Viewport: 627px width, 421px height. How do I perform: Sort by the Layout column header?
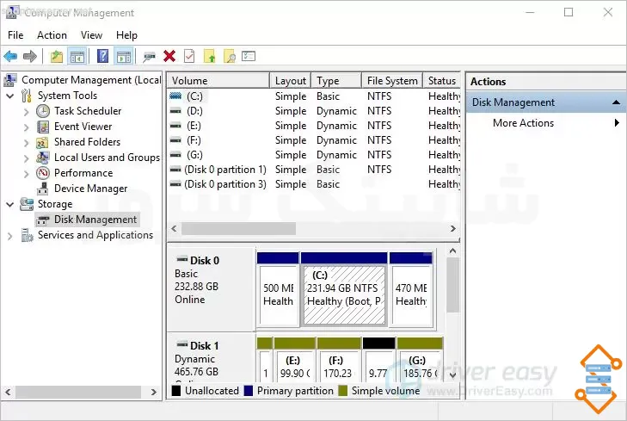pyautogui.click(x=291, y=80)
